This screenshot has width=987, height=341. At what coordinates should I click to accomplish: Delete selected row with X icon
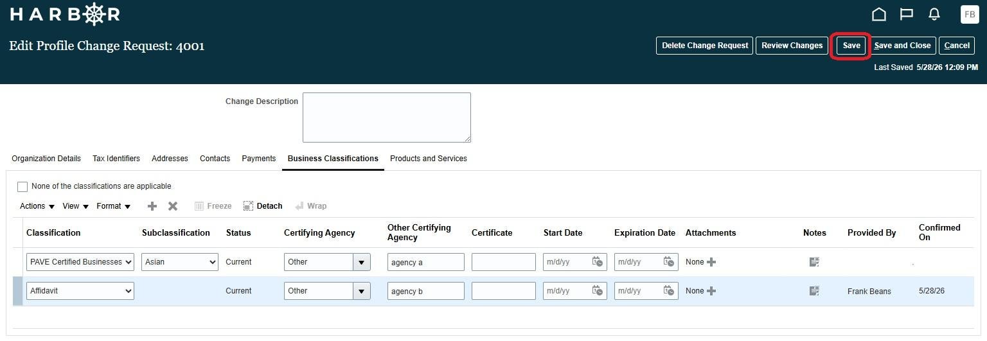click(x=173, y=206)
